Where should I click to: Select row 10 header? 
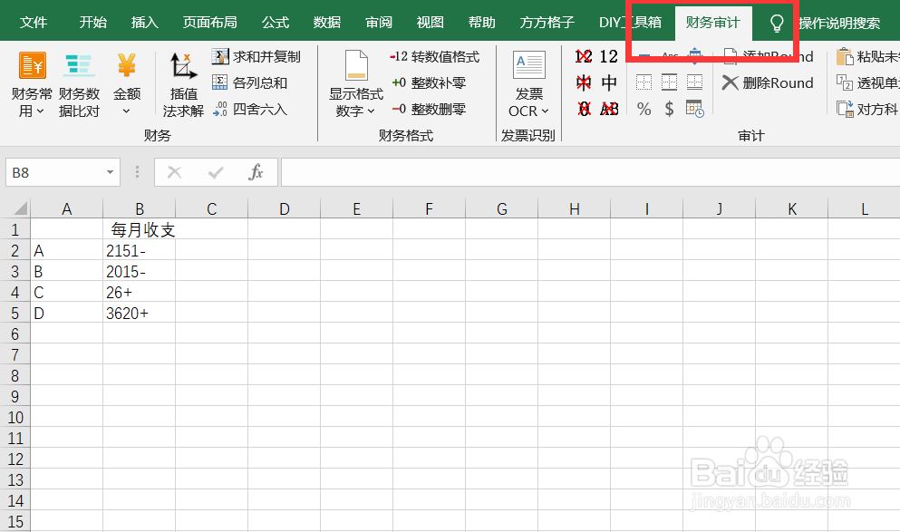pyautogui.click(x=15, y=417)
